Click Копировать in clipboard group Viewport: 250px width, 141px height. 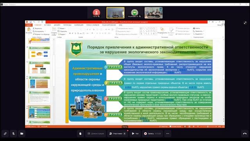point(38,31)
